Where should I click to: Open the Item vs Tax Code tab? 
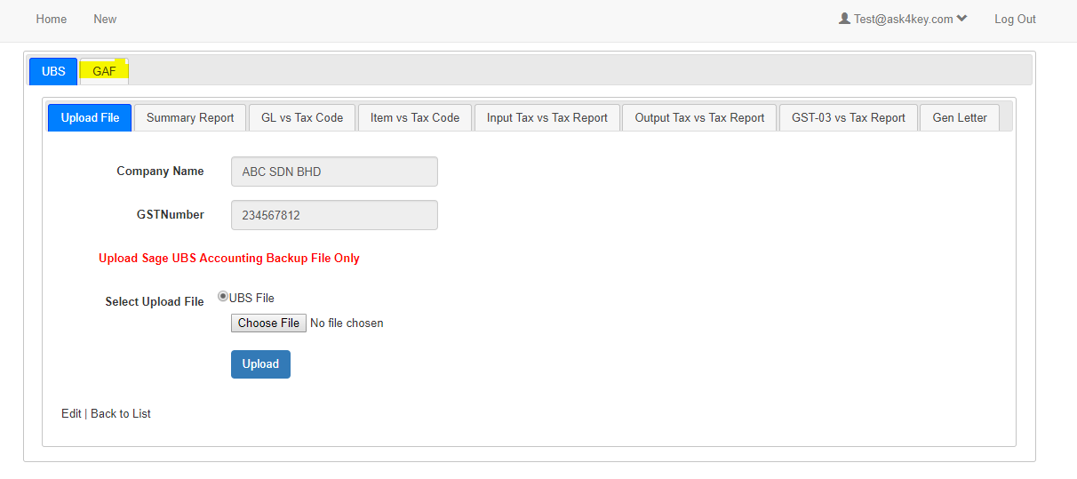415,117
